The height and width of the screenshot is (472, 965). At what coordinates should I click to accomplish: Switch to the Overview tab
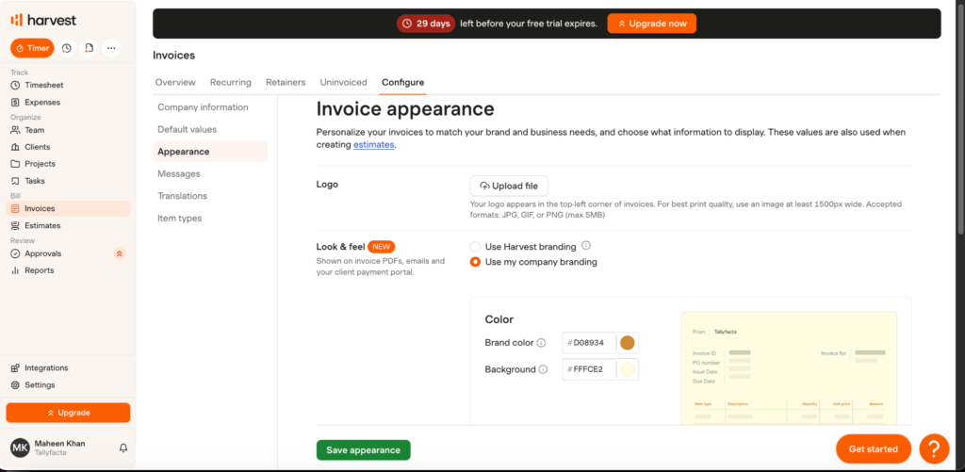tap(175, 83)
